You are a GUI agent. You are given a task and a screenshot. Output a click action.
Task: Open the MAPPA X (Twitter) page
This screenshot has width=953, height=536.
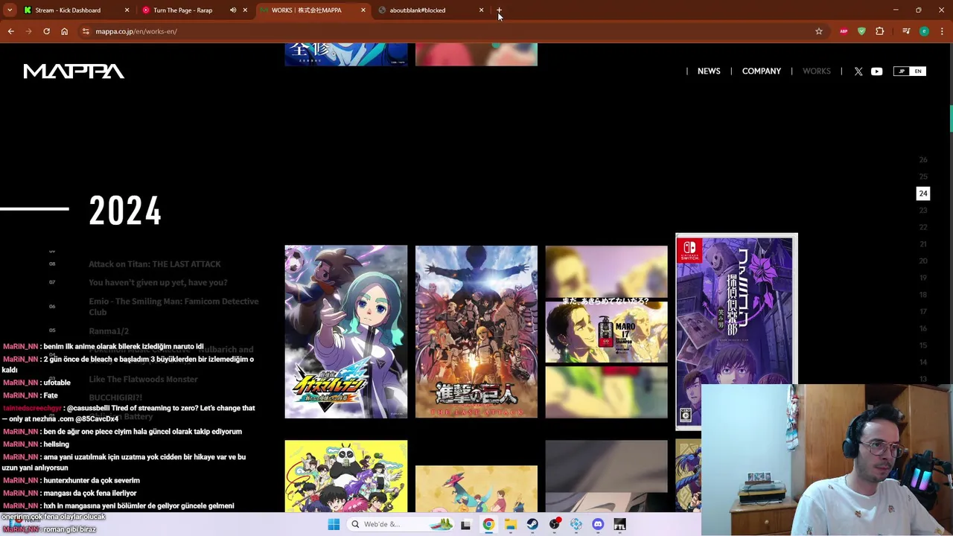858,71
